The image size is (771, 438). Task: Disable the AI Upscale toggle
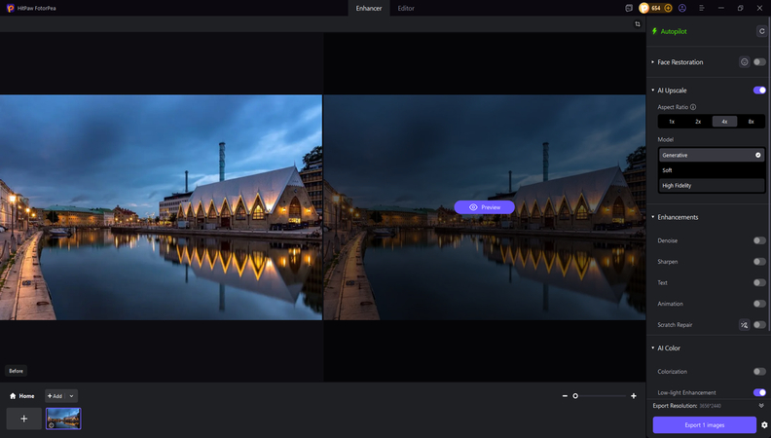(x=759, y=91)
